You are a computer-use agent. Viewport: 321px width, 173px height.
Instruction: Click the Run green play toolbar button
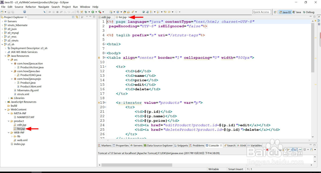(x=93, y=12)
